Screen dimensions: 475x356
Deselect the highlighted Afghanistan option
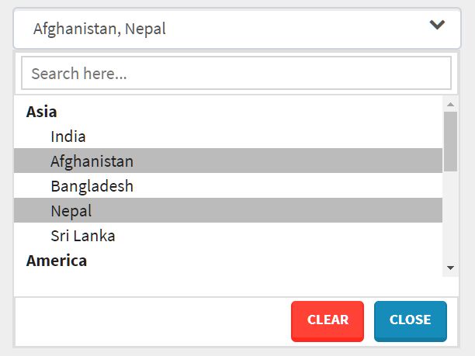92,161
